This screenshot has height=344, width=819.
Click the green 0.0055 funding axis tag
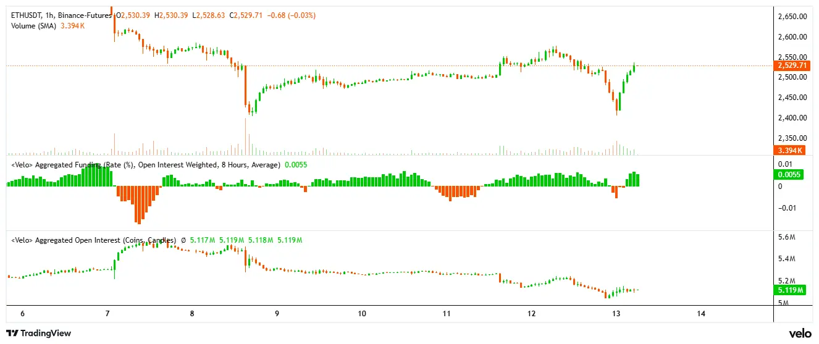(790, 175)
